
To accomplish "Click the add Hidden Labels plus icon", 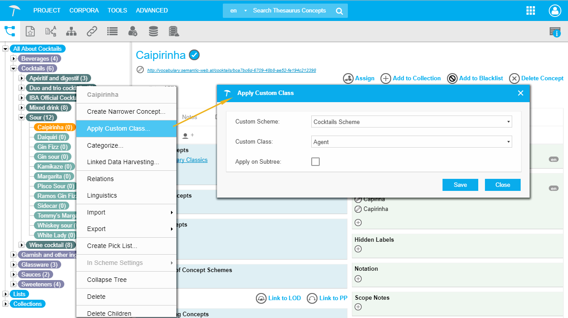I will (x=358, y=249).
